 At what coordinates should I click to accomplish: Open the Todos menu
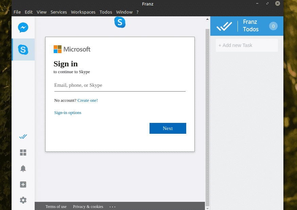(x=106, y=12)
